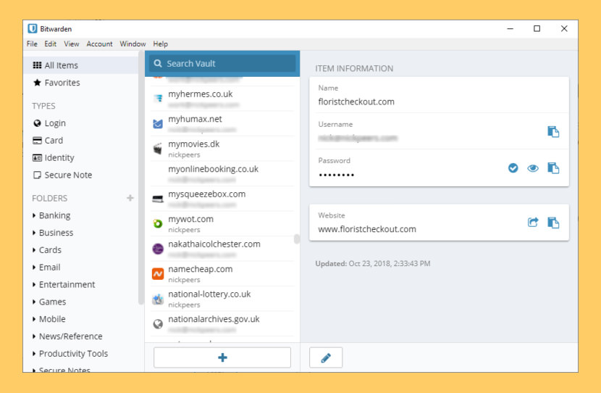Expand the Entertainment folder arrow
The height and width of the screenshot is (393, 601).
pos(34,284)
